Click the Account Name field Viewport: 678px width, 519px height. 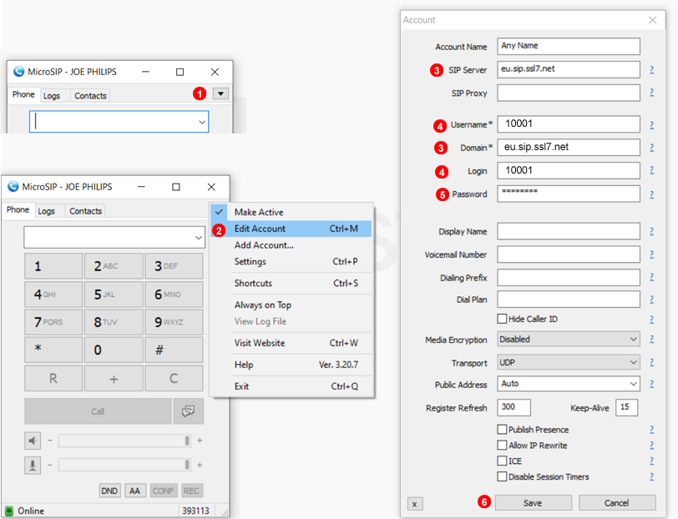tap(569, 46)
